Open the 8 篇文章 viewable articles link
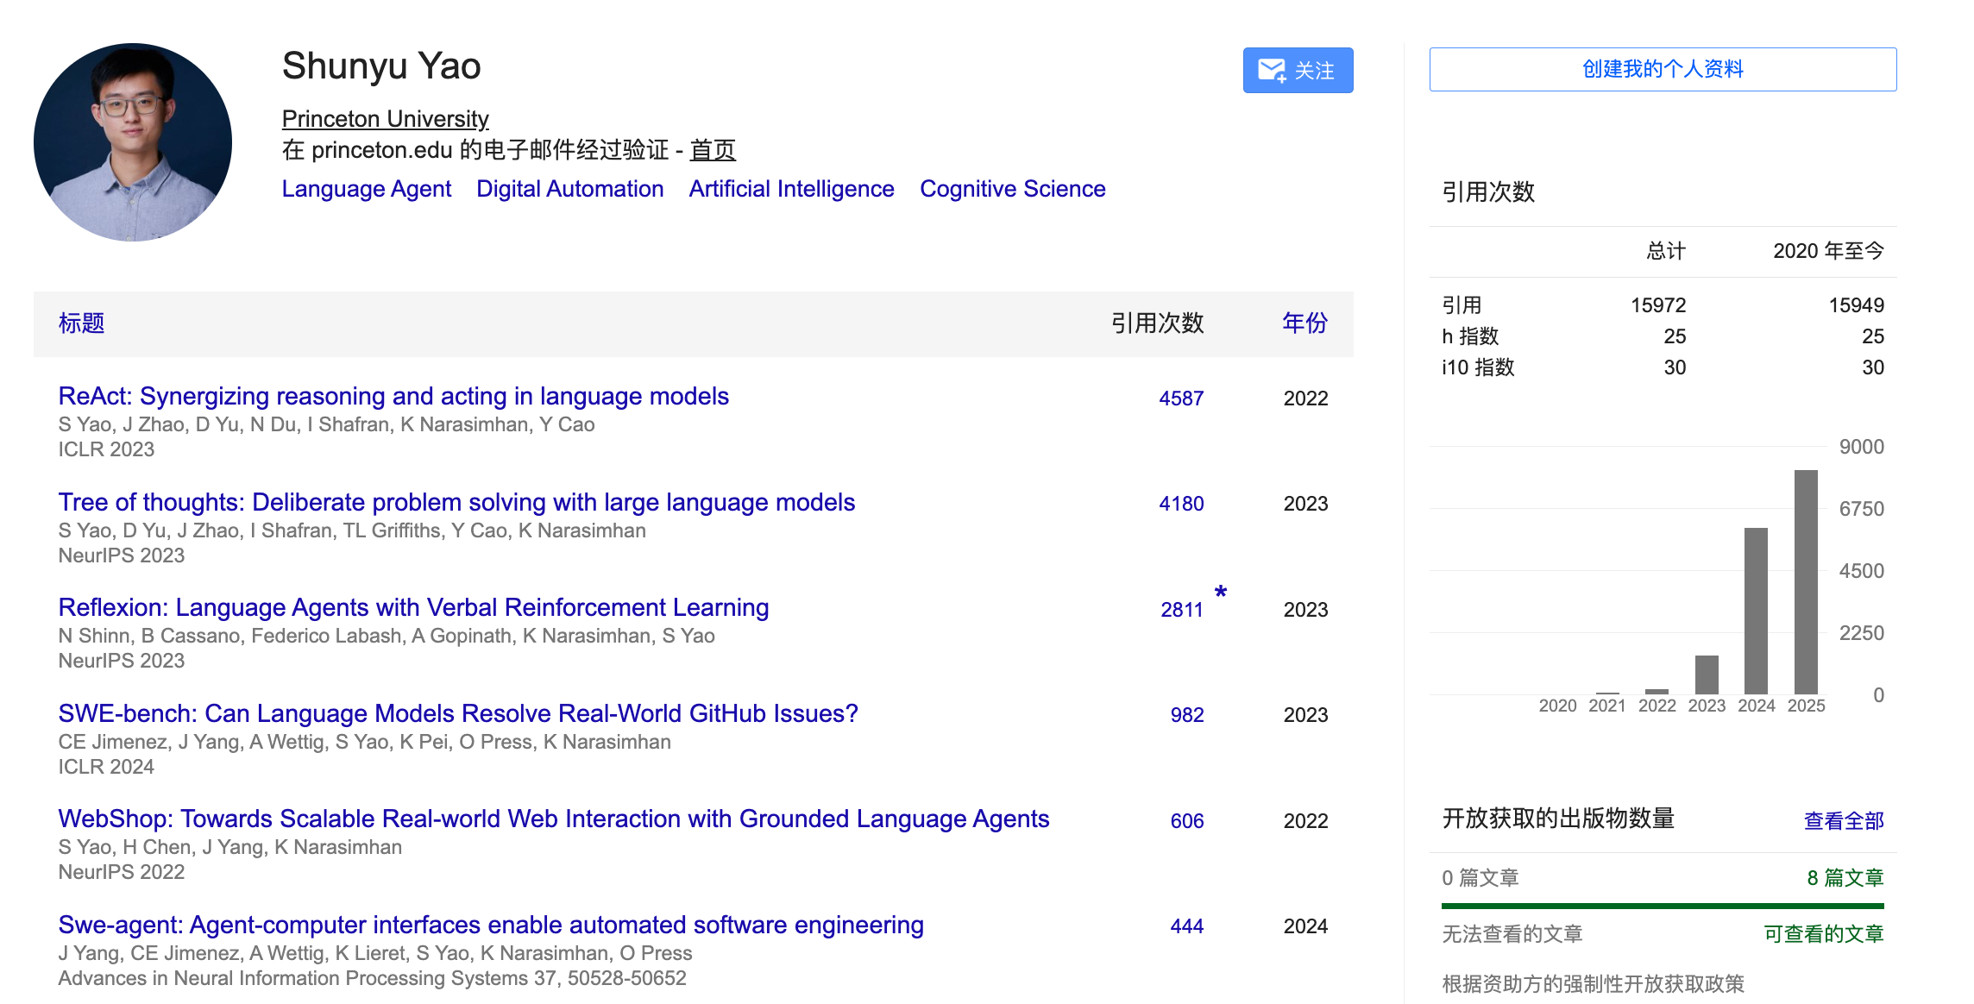Image resolution: width=1974 pixels, height=1004 pixels. coord(1847,878)
